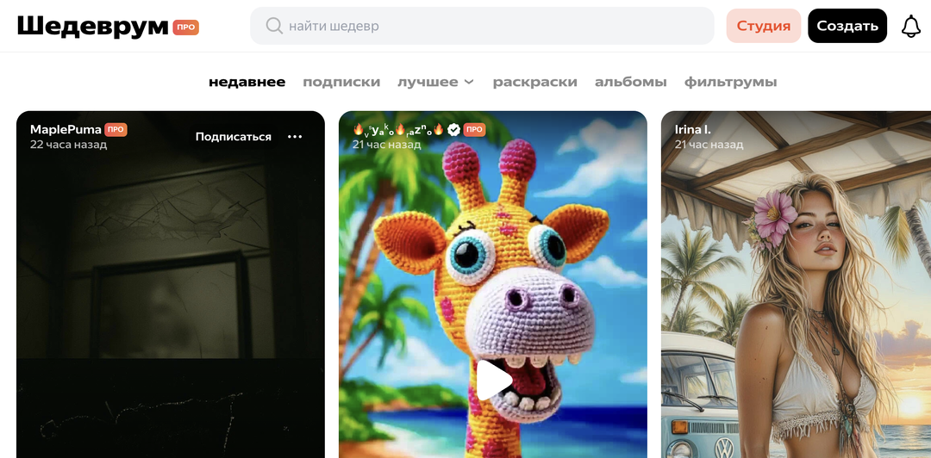Open MaplePuma author profile
Viewport: 931px width, 458px height.
[66, 129]
